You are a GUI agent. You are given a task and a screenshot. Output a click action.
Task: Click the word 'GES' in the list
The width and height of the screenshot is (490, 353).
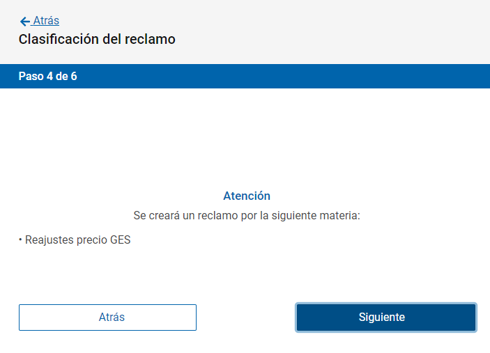120,241
